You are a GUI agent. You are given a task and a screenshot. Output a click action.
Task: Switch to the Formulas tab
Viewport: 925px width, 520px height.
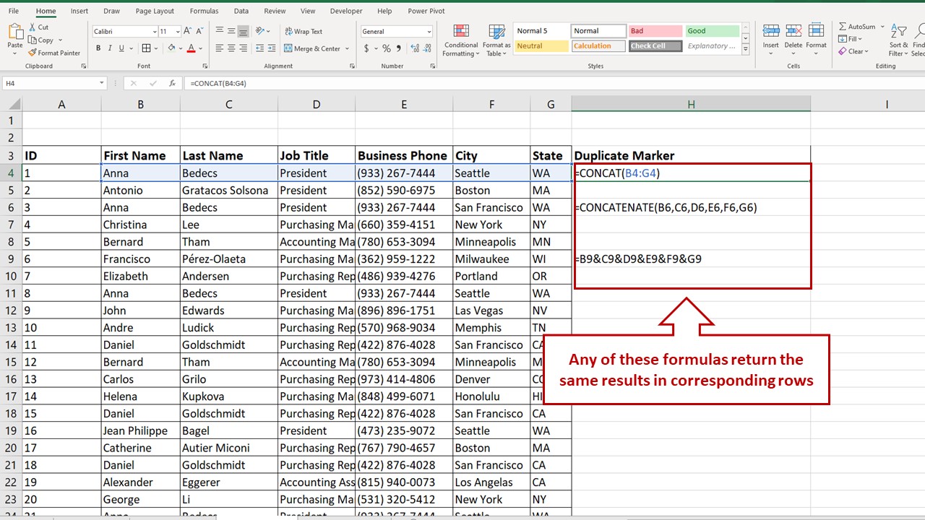click(204, 11)
